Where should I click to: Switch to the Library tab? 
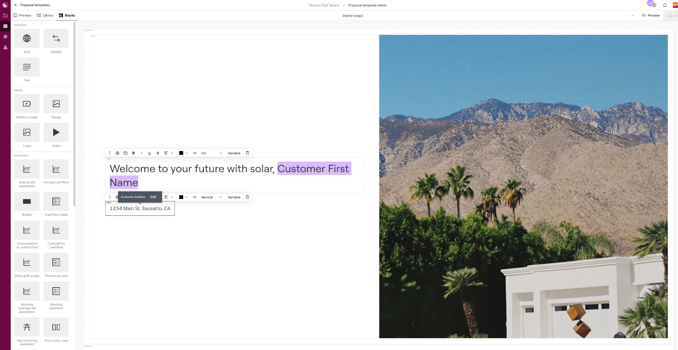(x=45, y=15)
